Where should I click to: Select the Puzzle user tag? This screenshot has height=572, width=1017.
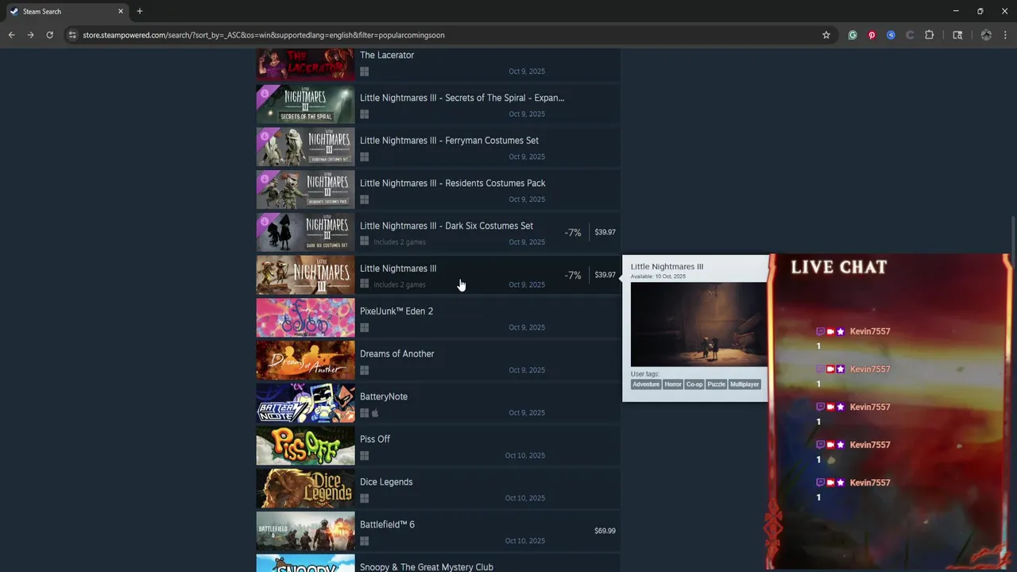(x=717, y=385)
